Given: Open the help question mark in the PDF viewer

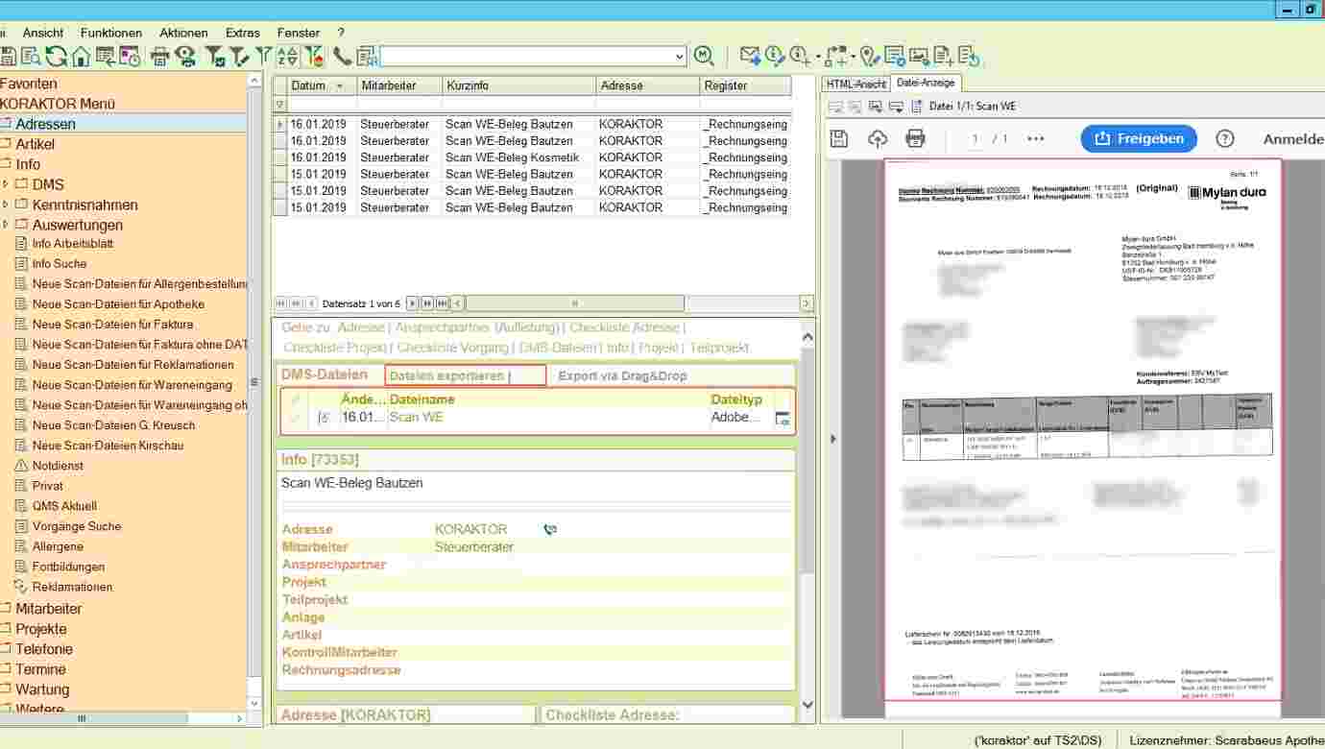Looking at the screenshot, I should (1224, 138).
